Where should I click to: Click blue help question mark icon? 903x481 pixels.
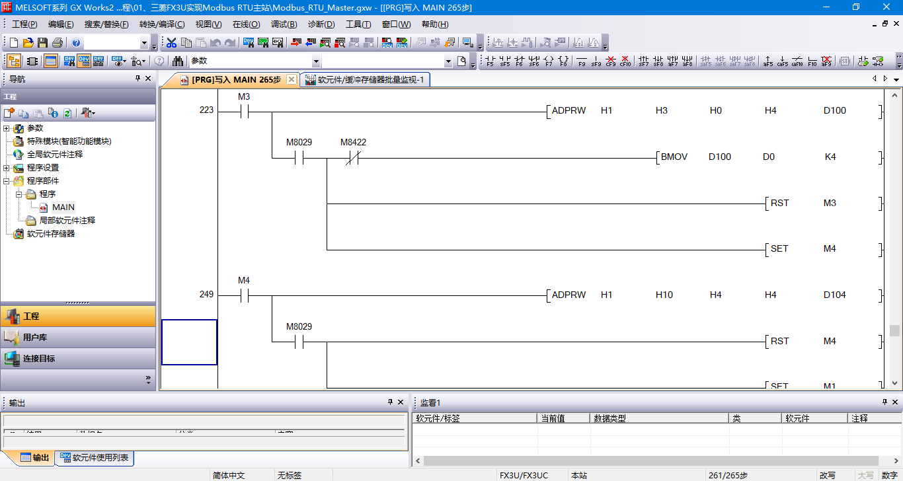click(77, 43)
